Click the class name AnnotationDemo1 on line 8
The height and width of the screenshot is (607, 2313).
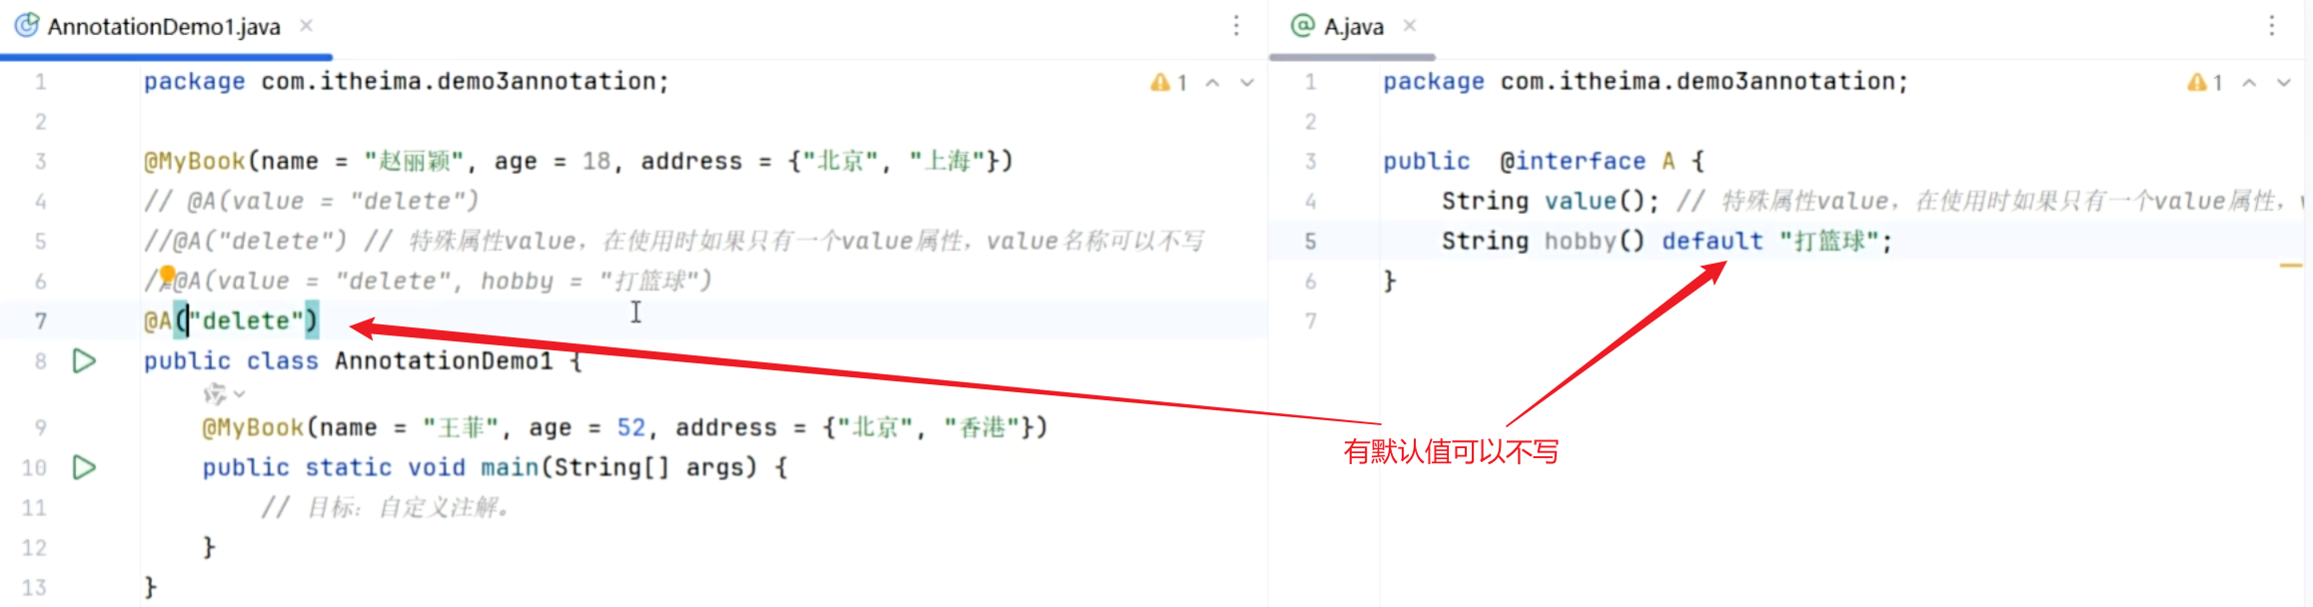444,360
